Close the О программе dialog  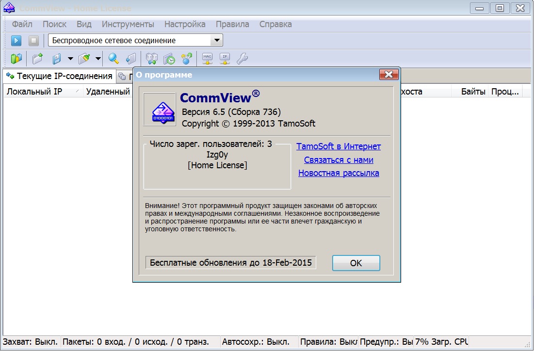[x=388, y=75]
